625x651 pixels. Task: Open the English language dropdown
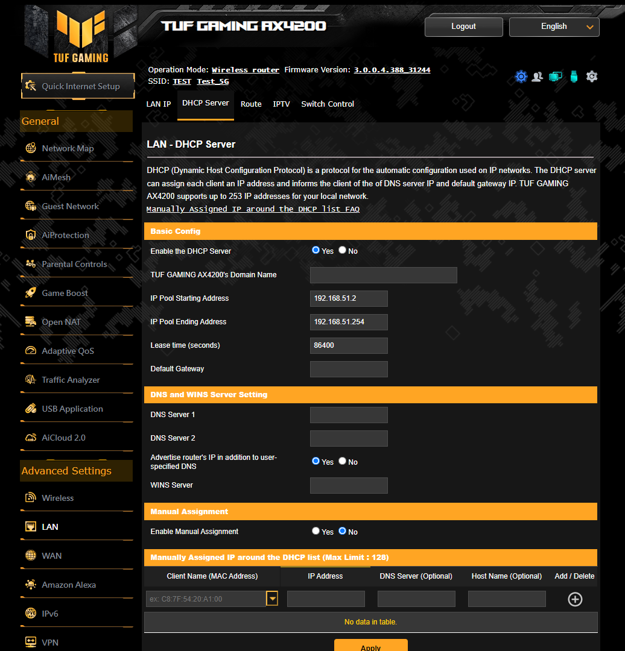tap(554, 27)
